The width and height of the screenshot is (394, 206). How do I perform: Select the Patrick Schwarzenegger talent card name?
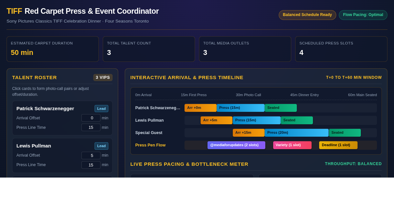(45, 108)
